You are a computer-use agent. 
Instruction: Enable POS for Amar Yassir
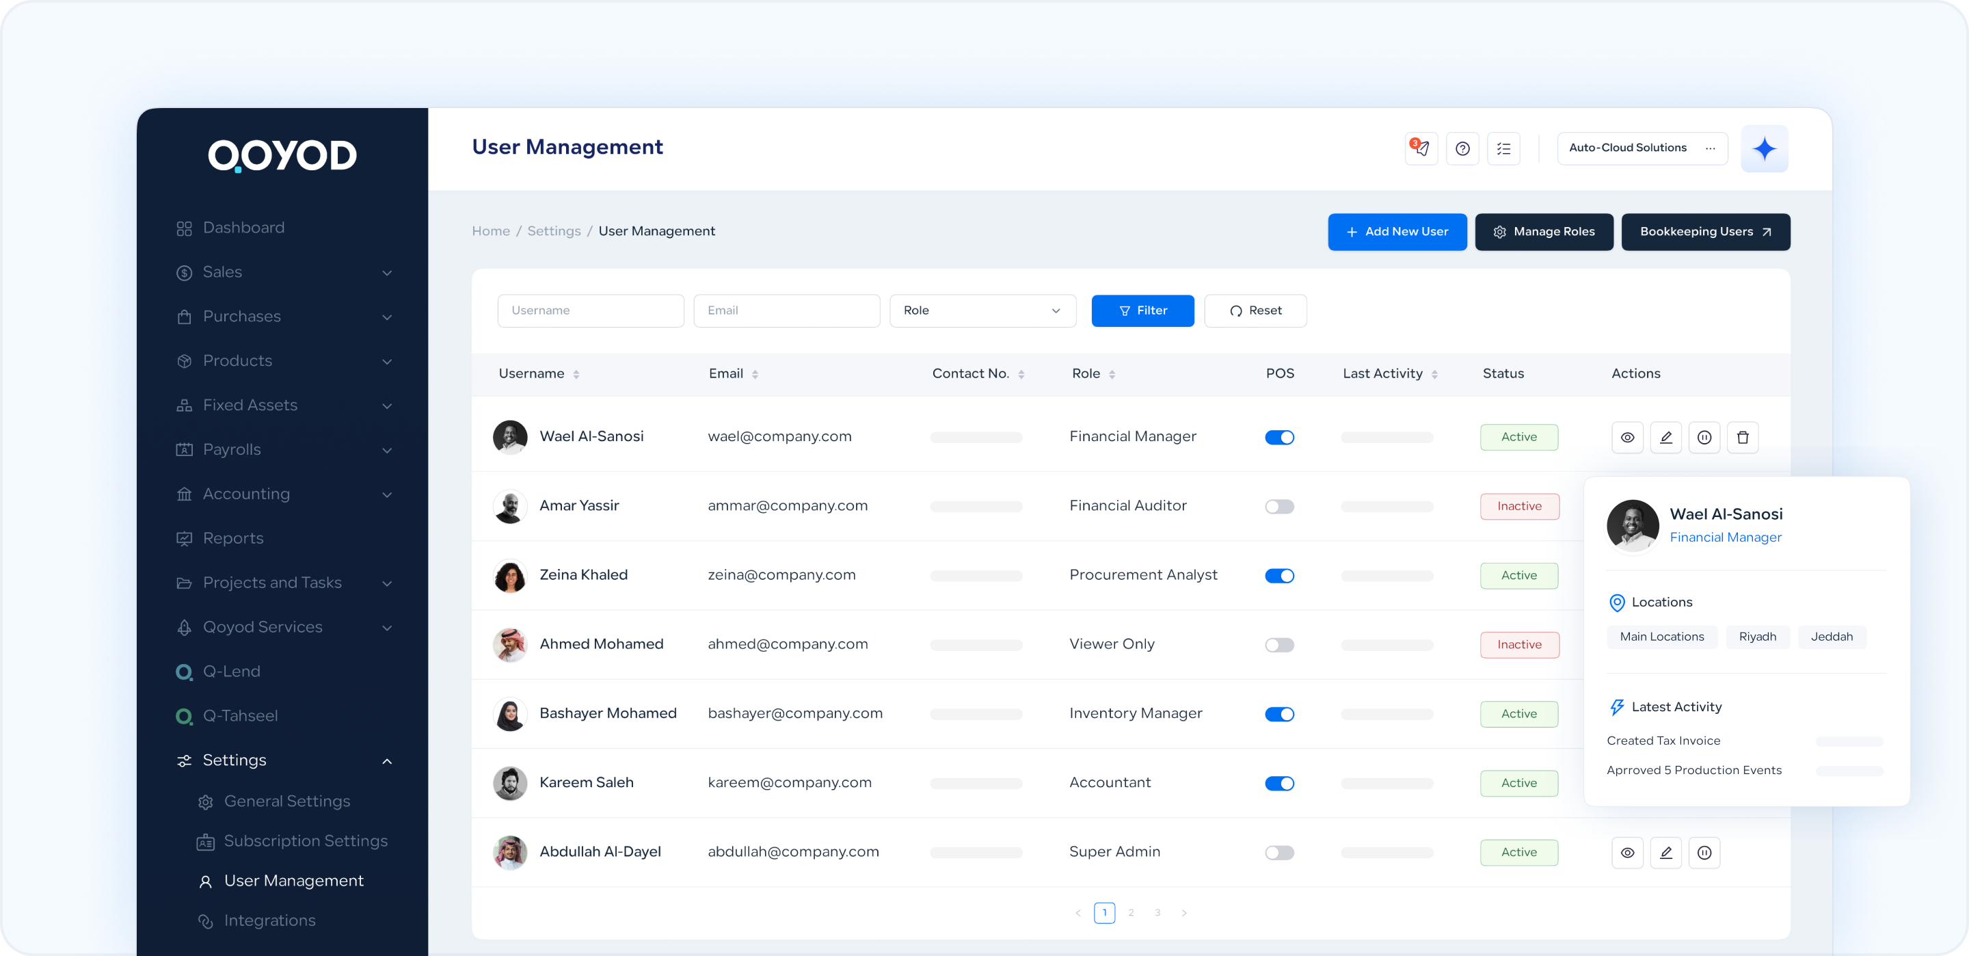tap(1278, 505)
